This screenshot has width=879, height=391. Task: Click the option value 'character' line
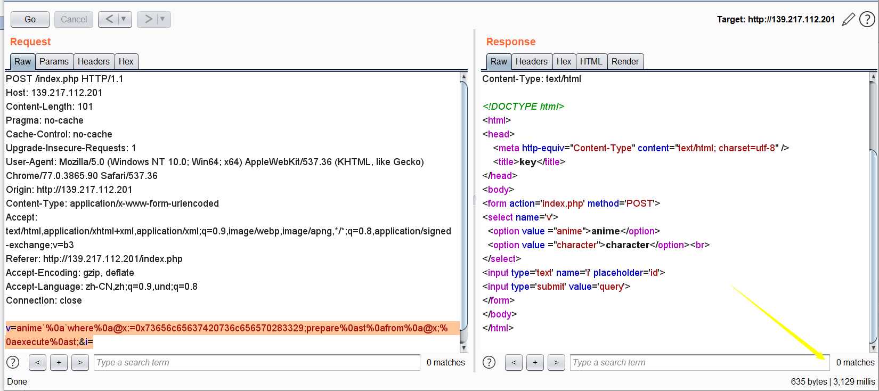pyautogui.click(x=599, y=245)
